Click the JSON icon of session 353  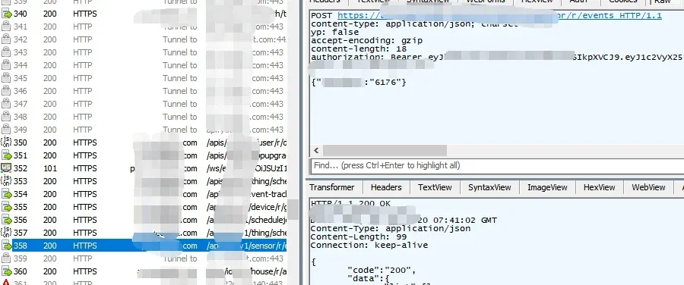6,181
